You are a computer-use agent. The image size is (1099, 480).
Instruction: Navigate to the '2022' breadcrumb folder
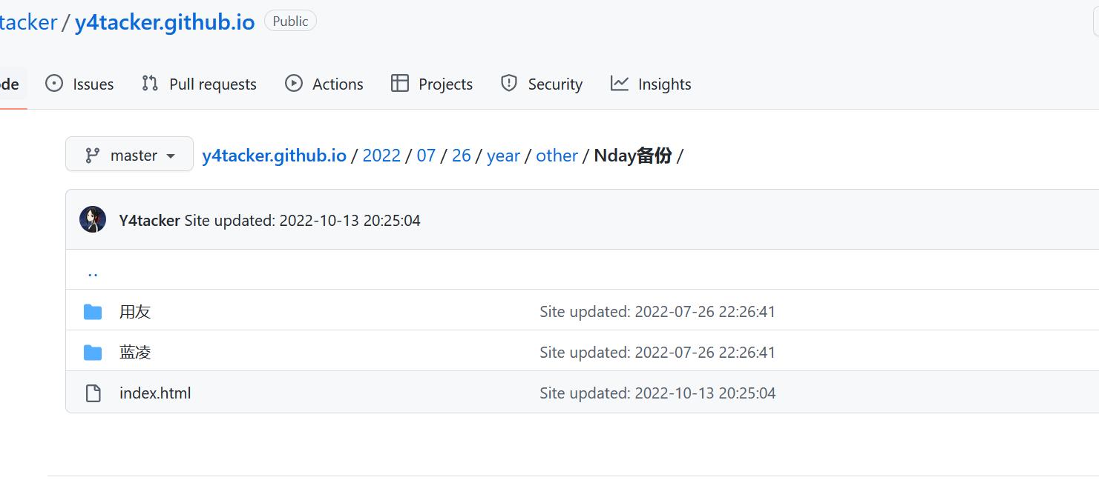click(x=381, y=156)
